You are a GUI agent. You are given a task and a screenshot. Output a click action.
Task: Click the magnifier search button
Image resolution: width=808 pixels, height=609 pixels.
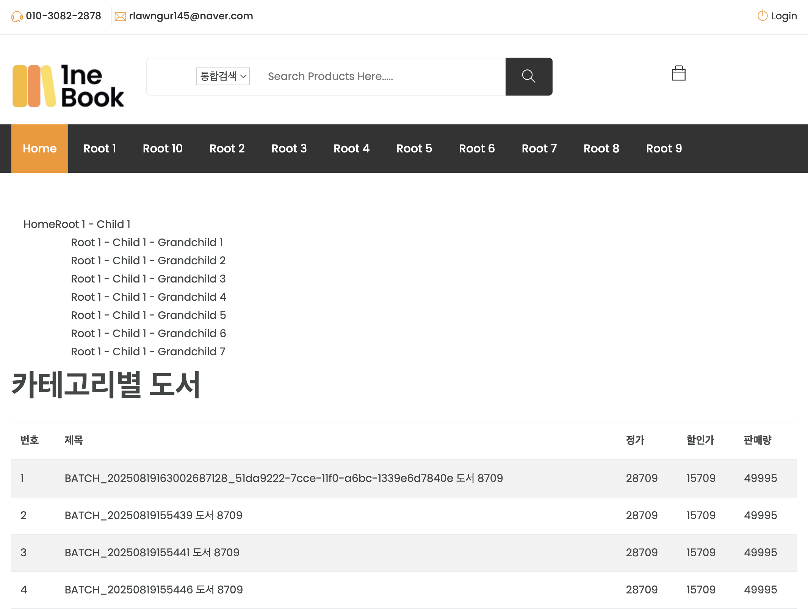[528, 77]
